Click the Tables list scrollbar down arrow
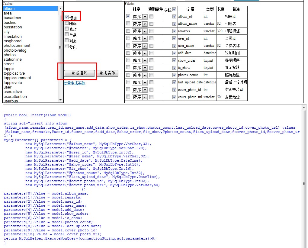The height and width of the screenshot is (248, 308). [60, 100]
